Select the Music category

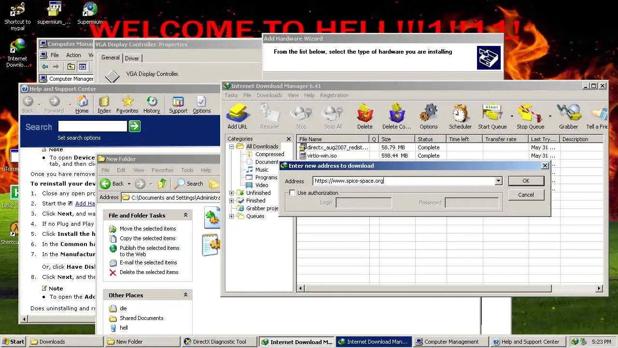[x=262, y=170]
